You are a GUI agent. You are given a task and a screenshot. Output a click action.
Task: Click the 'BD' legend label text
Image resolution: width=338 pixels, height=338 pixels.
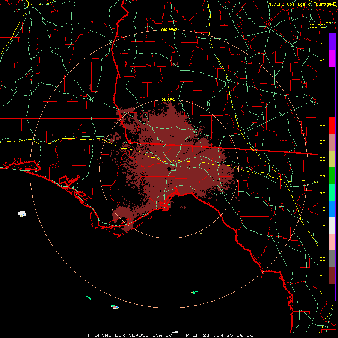322,159
